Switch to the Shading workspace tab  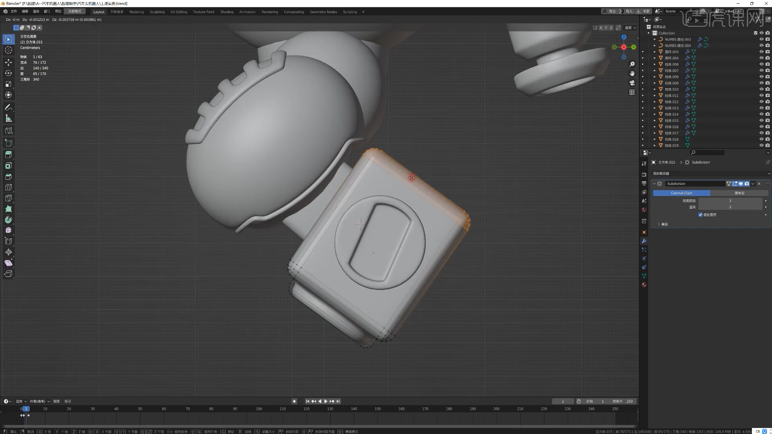227,12
